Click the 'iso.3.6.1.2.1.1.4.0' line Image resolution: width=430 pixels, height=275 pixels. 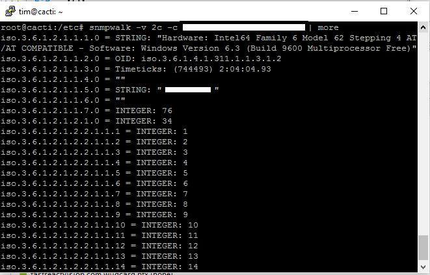(63, 79)
